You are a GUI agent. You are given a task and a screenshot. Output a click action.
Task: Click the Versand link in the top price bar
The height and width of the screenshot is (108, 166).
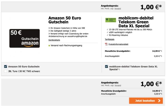pyautogui.click(x=118, y=9)
